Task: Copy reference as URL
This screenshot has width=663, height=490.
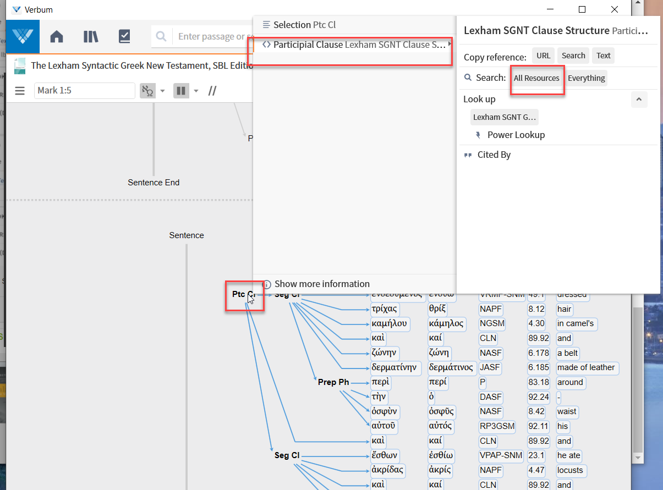Action: pos(544,56)
